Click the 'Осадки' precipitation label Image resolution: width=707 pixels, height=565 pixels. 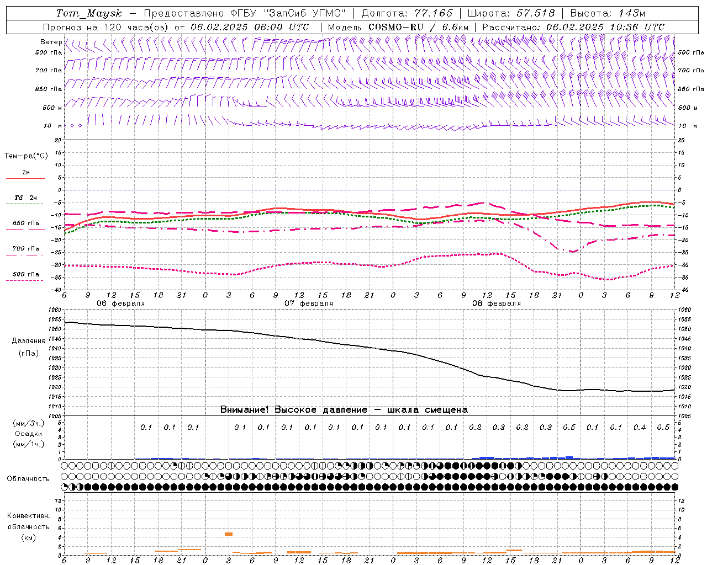28,434
